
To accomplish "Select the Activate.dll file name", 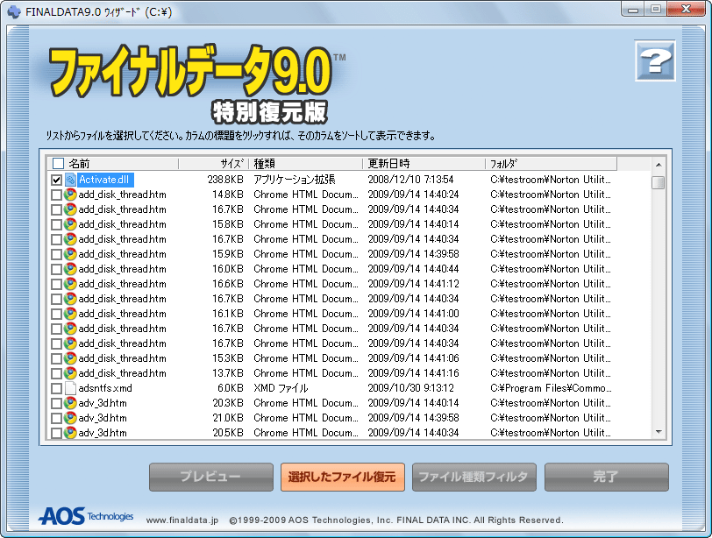I will [104, 180].
